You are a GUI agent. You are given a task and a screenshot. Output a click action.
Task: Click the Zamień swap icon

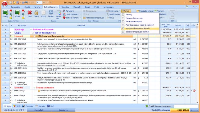pos(51,13)
